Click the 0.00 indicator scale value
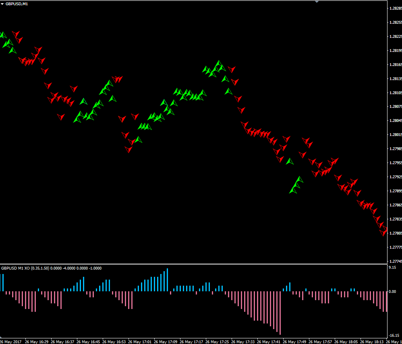This screenshot has height=344, width=402. (392, 291)
